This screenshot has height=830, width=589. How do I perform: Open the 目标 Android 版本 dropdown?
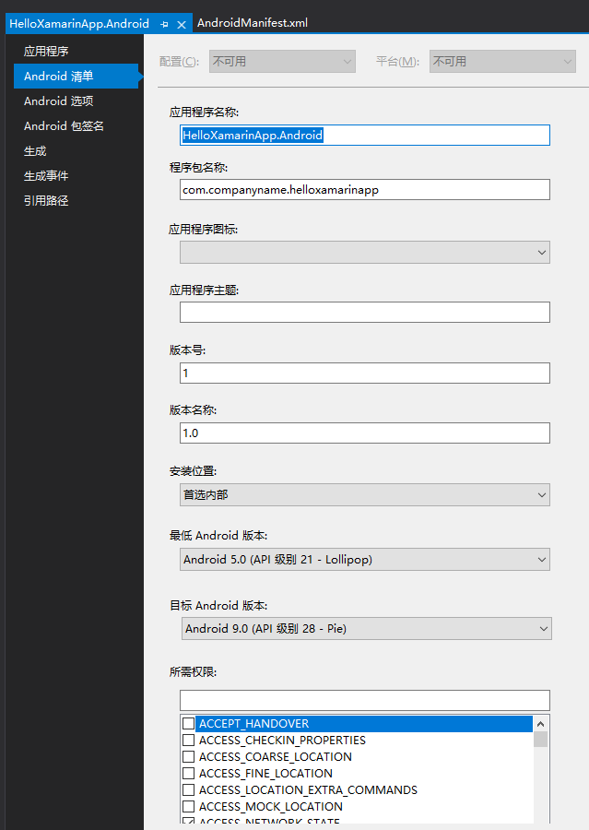tap(366, 629)
